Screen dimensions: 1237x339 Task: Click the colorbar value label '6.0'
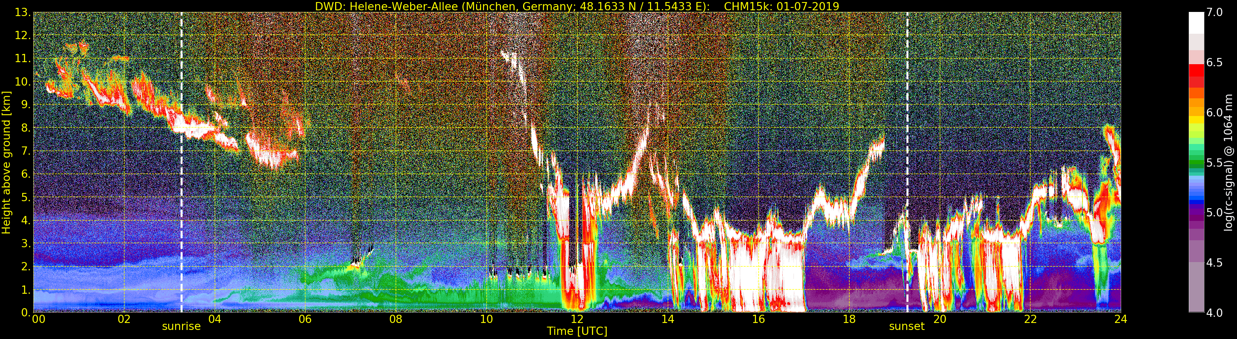click(x=1215, y=112)
